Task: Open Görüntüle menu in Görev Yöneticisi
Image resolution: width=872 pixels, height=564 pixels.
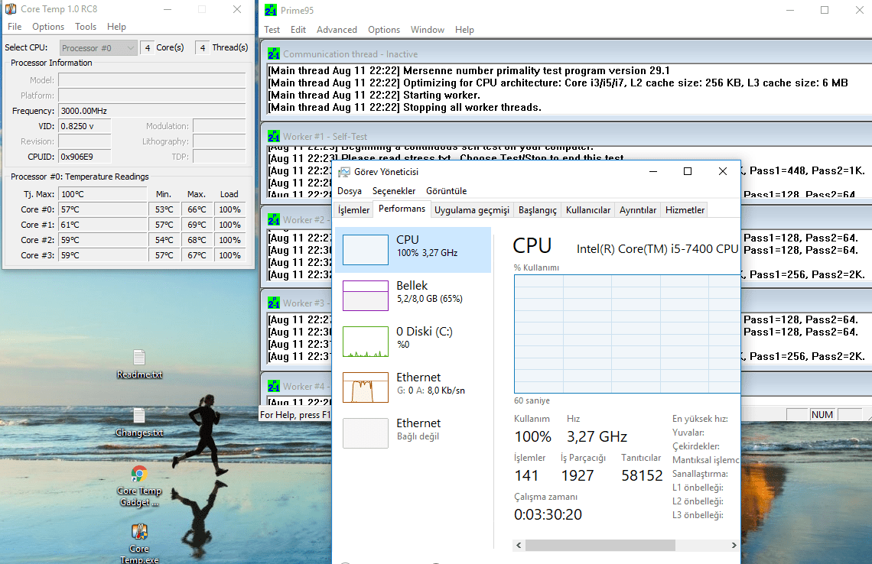Action: coord(446,190)
